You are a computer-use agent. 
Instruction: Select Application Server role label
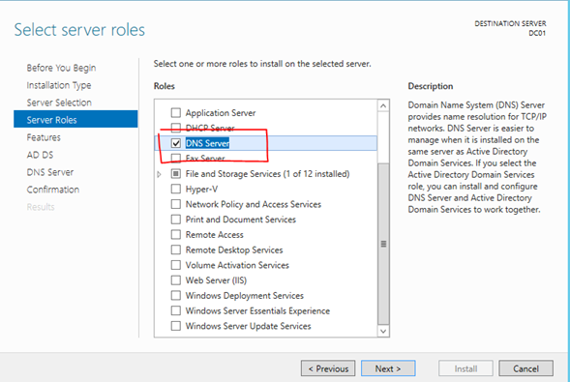point(221,113)
